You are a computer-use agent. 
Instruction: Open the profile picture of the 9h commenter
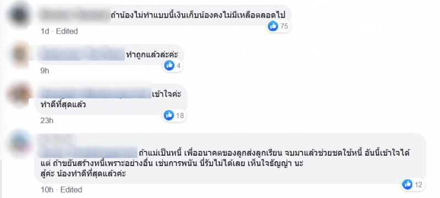pos(19,55)
